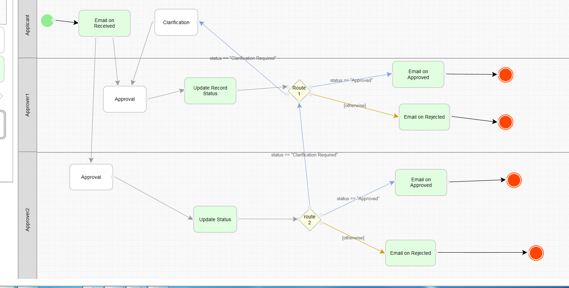The width and height of the screenshot is (569, 288).
Task: Click the Approver1 swimlane header
Action: point(28,105)
